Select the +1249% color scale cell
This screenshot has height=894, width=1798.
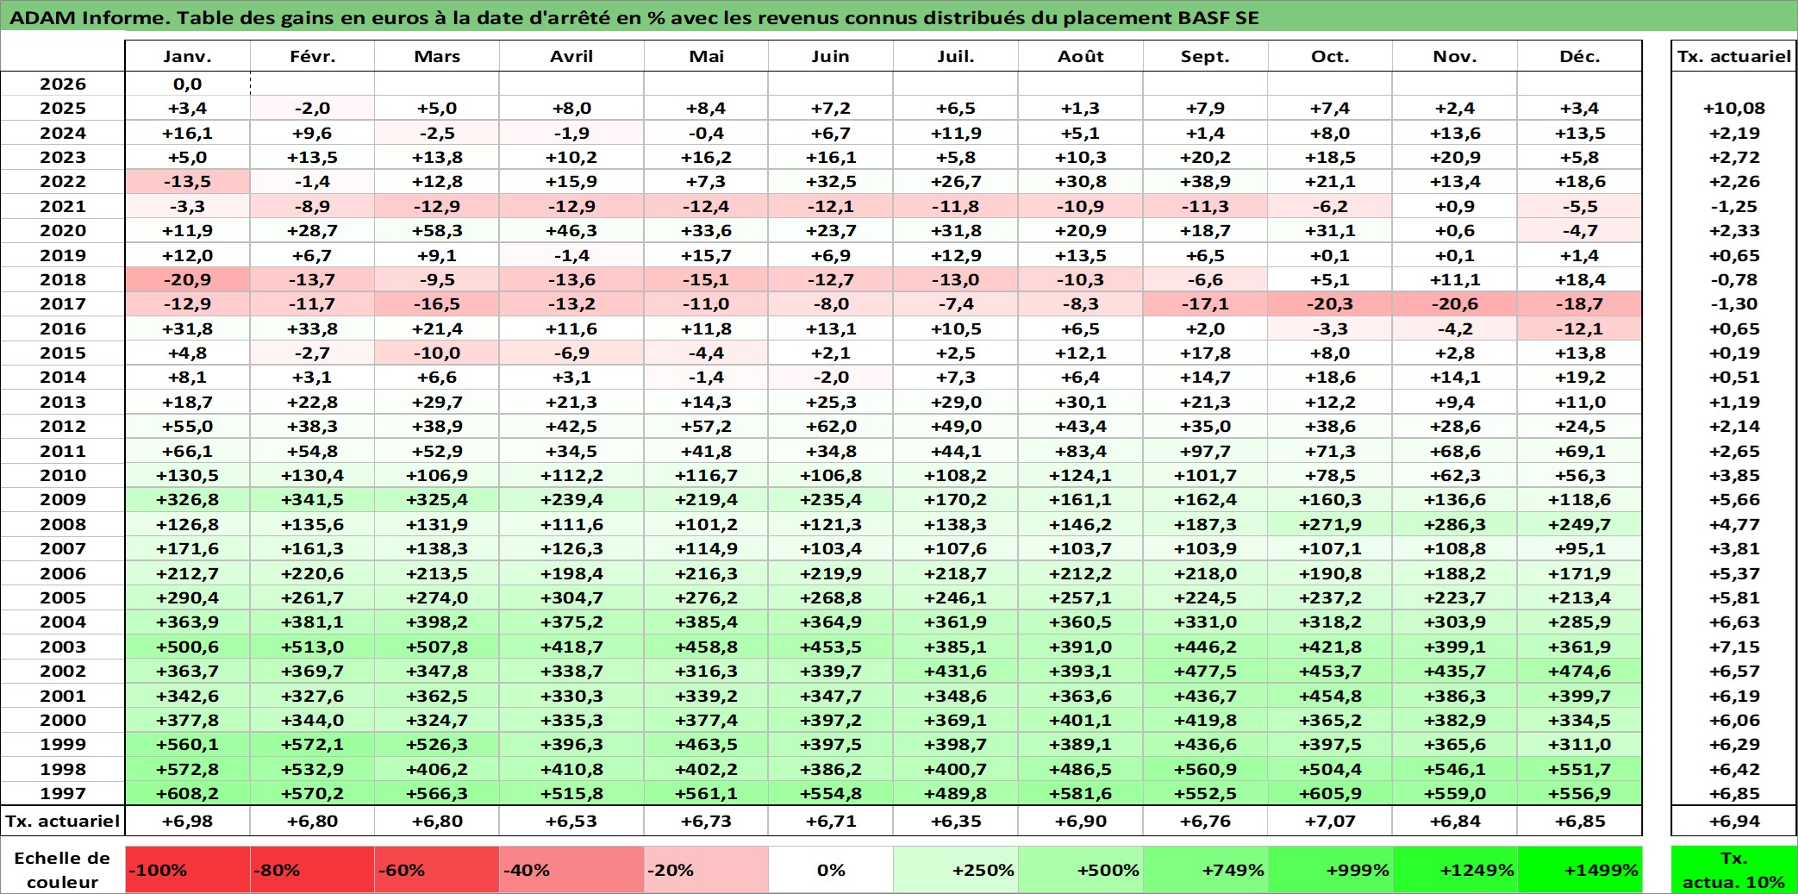(1455, 870)
